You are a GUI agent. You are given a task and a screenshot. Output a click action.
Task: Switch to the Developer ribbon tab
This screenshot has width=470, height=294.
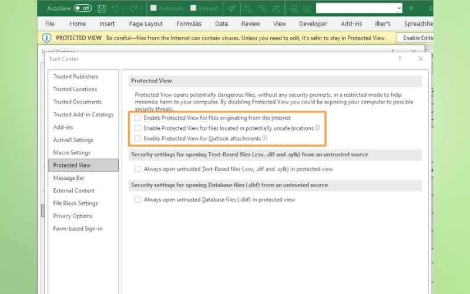[x=313, y=24]
